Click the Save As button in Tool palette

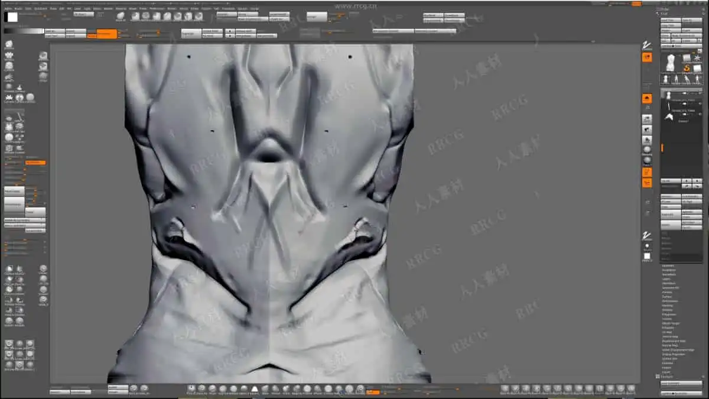[x=692, y=20]
